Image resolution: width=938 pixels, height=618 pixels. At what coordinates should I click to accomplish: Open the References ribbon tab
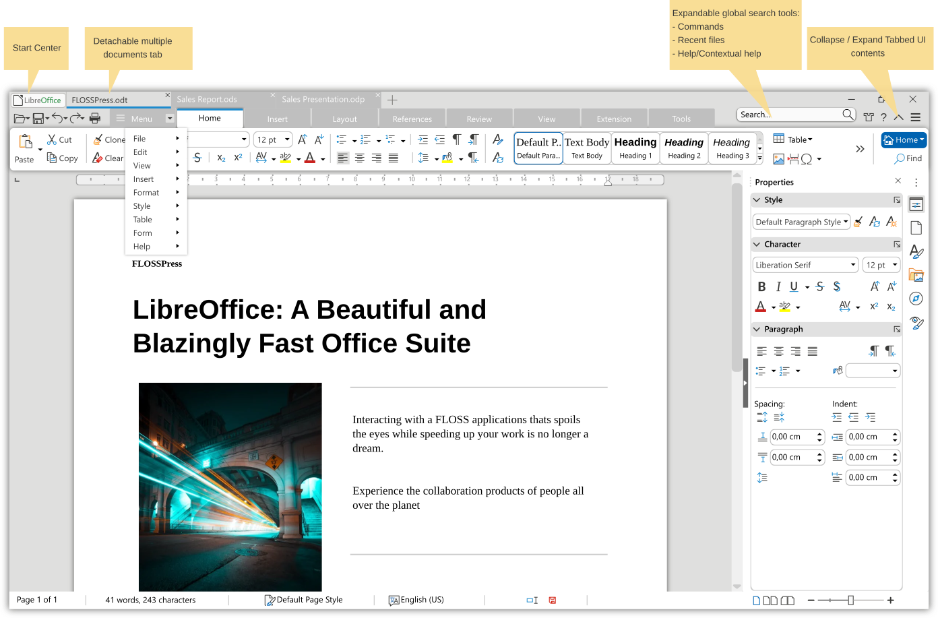pos(412,117)
